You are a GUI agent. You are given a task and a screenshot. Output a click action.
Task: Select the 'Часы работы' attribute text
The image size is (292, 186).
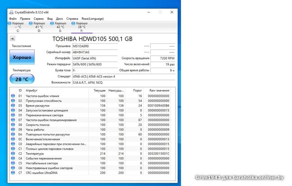coord(35,130)
